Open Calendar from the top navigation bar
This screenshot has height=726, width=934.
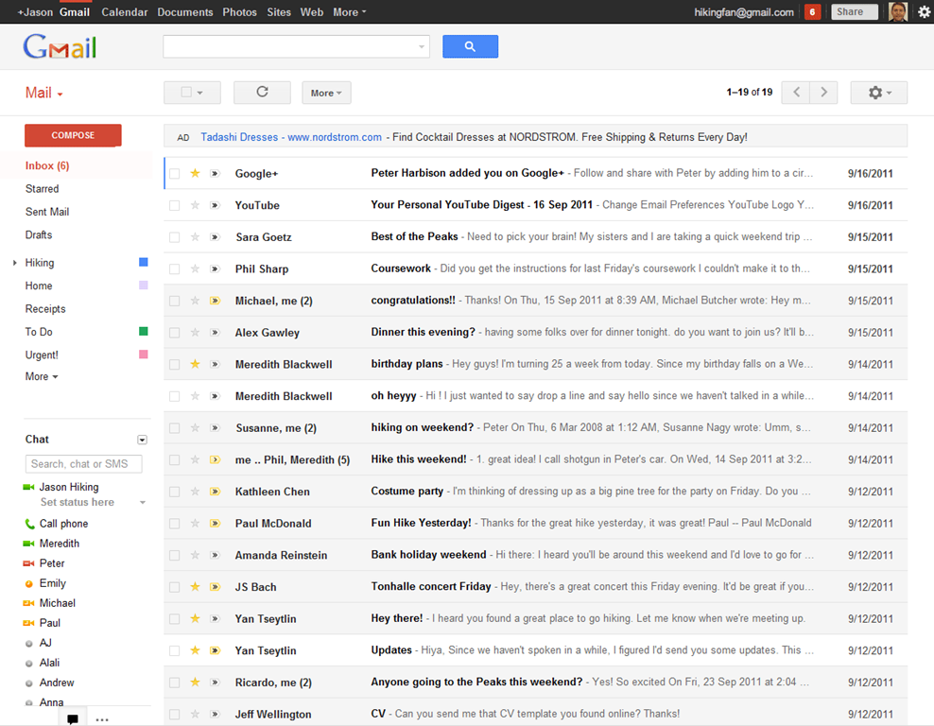tap(124, 12)
